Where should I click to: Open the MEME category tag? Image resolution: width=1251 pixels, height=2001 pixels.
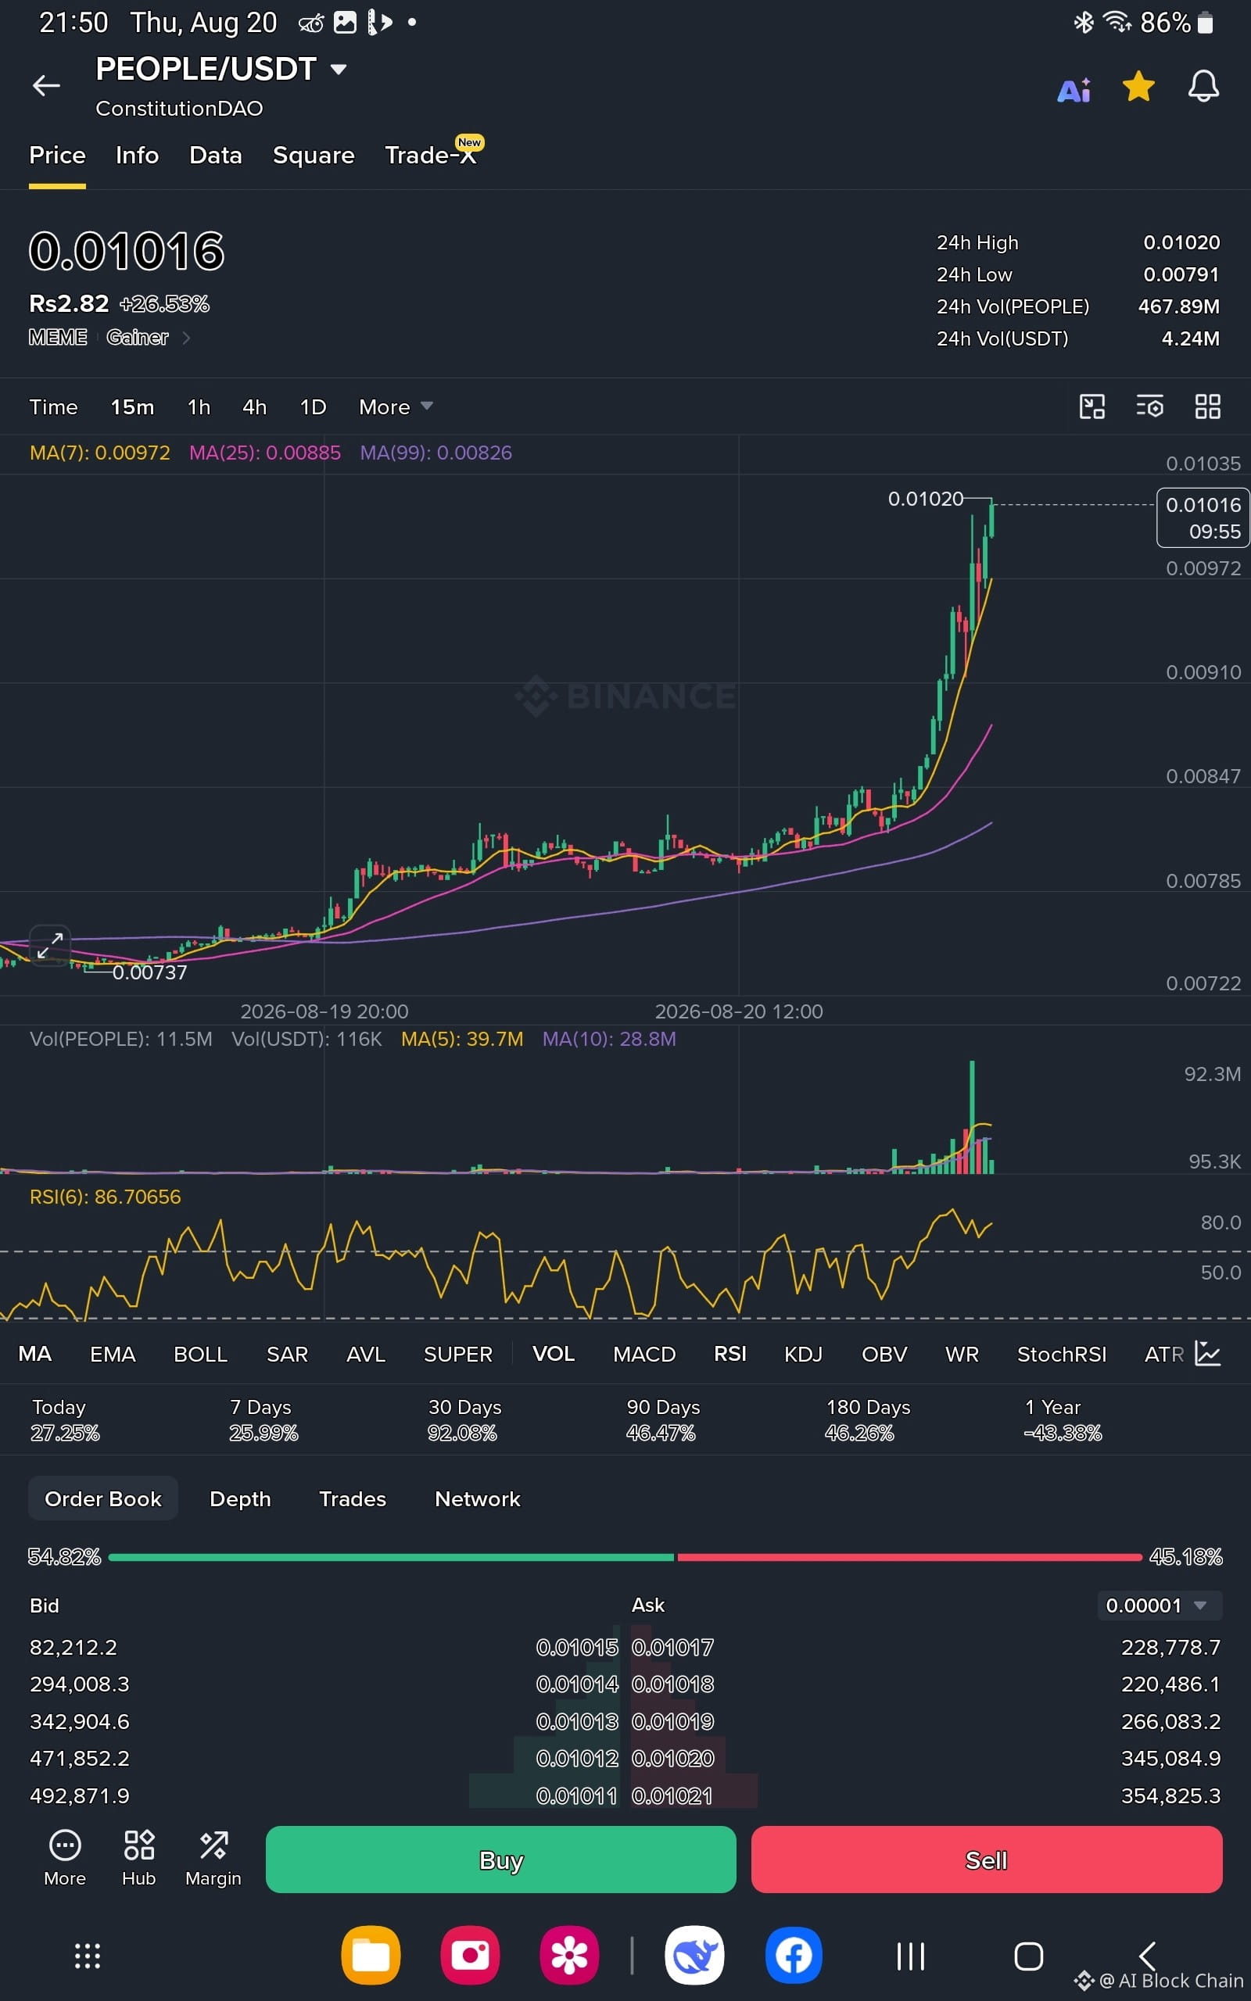58,338
